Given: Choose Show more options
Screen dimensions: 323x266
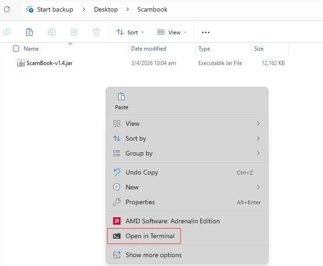Looking at the screenshot, I should tap(154, 255).
